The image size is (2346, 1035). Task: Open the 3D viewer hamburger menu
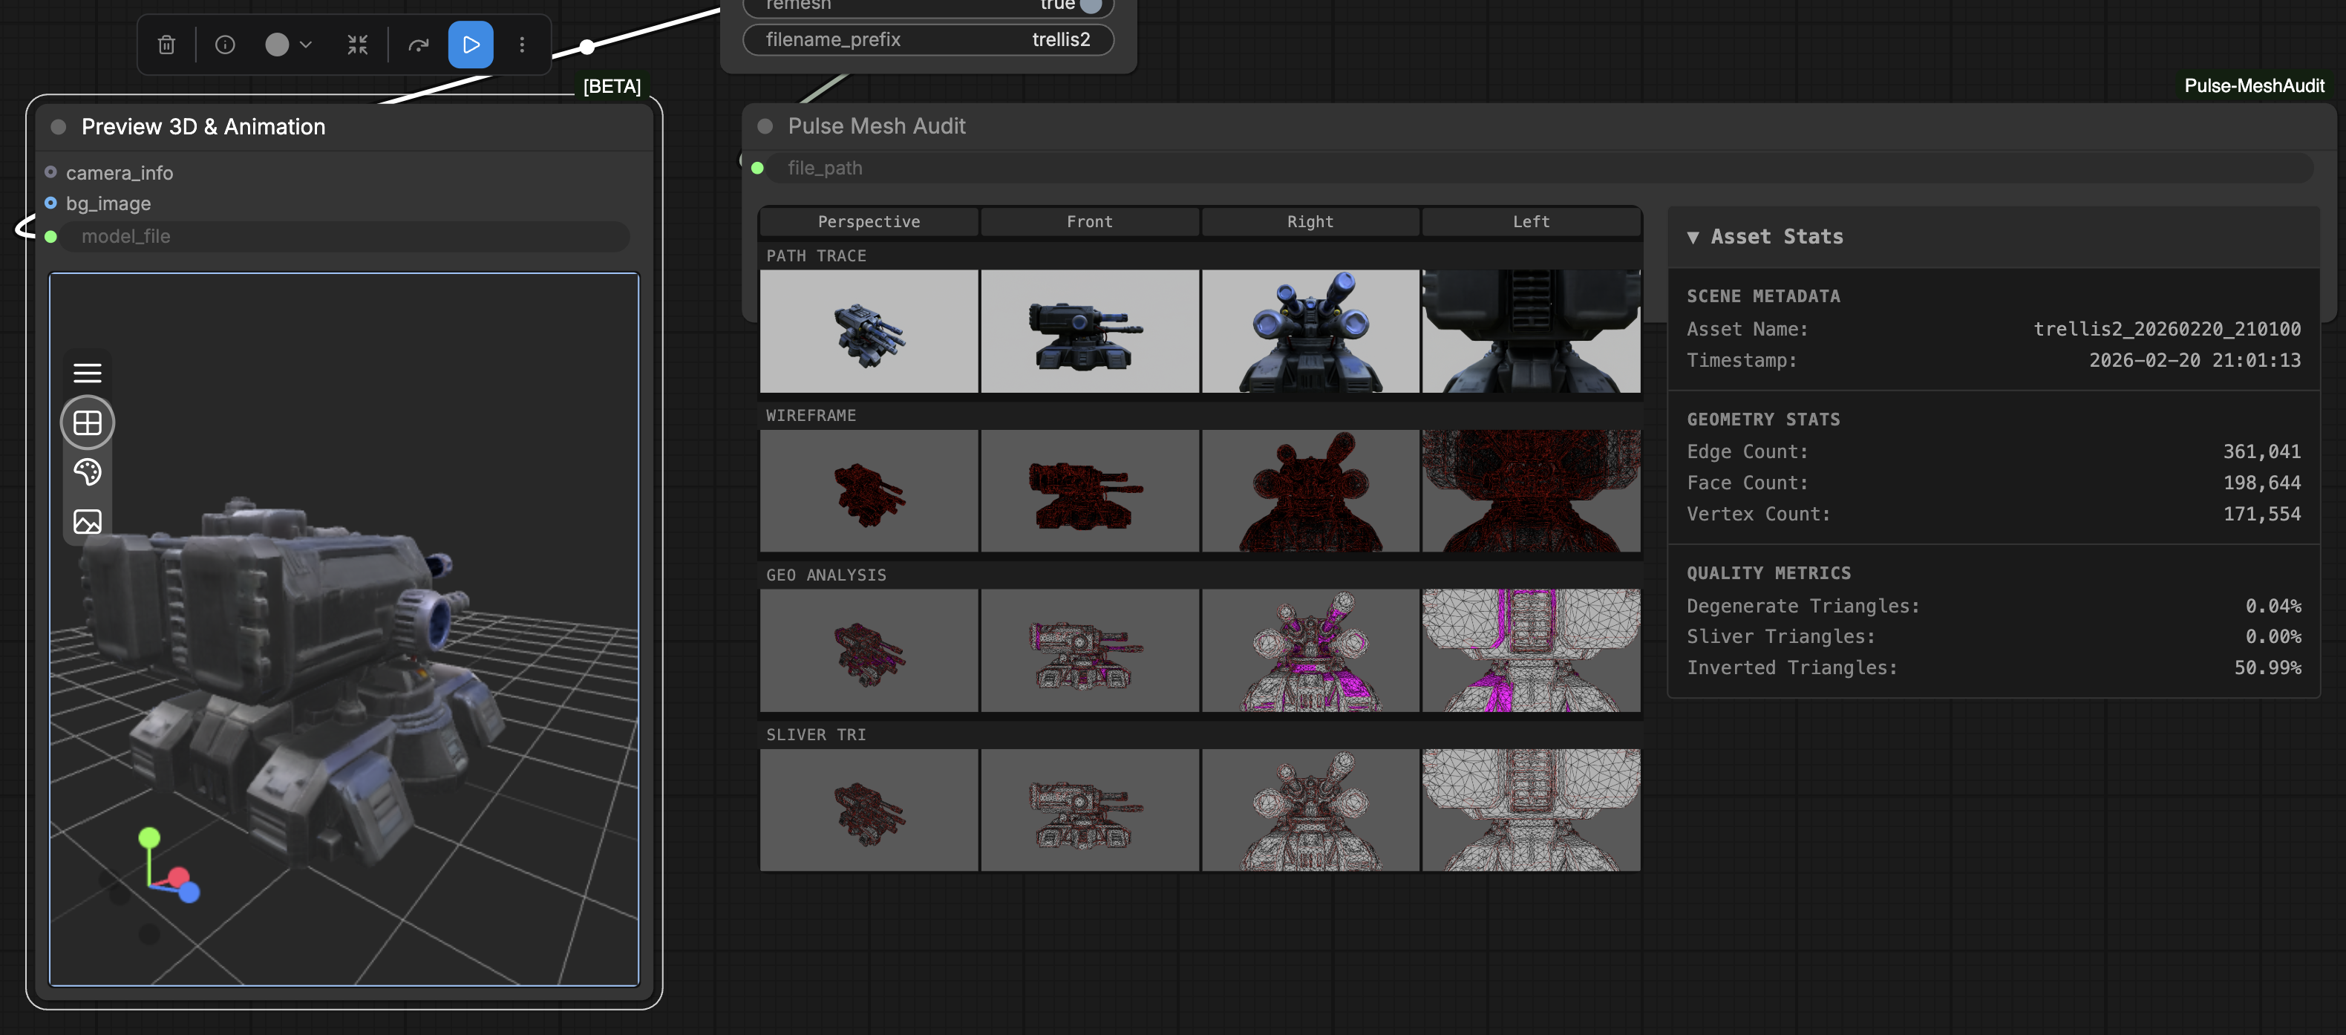click(88, 373)
